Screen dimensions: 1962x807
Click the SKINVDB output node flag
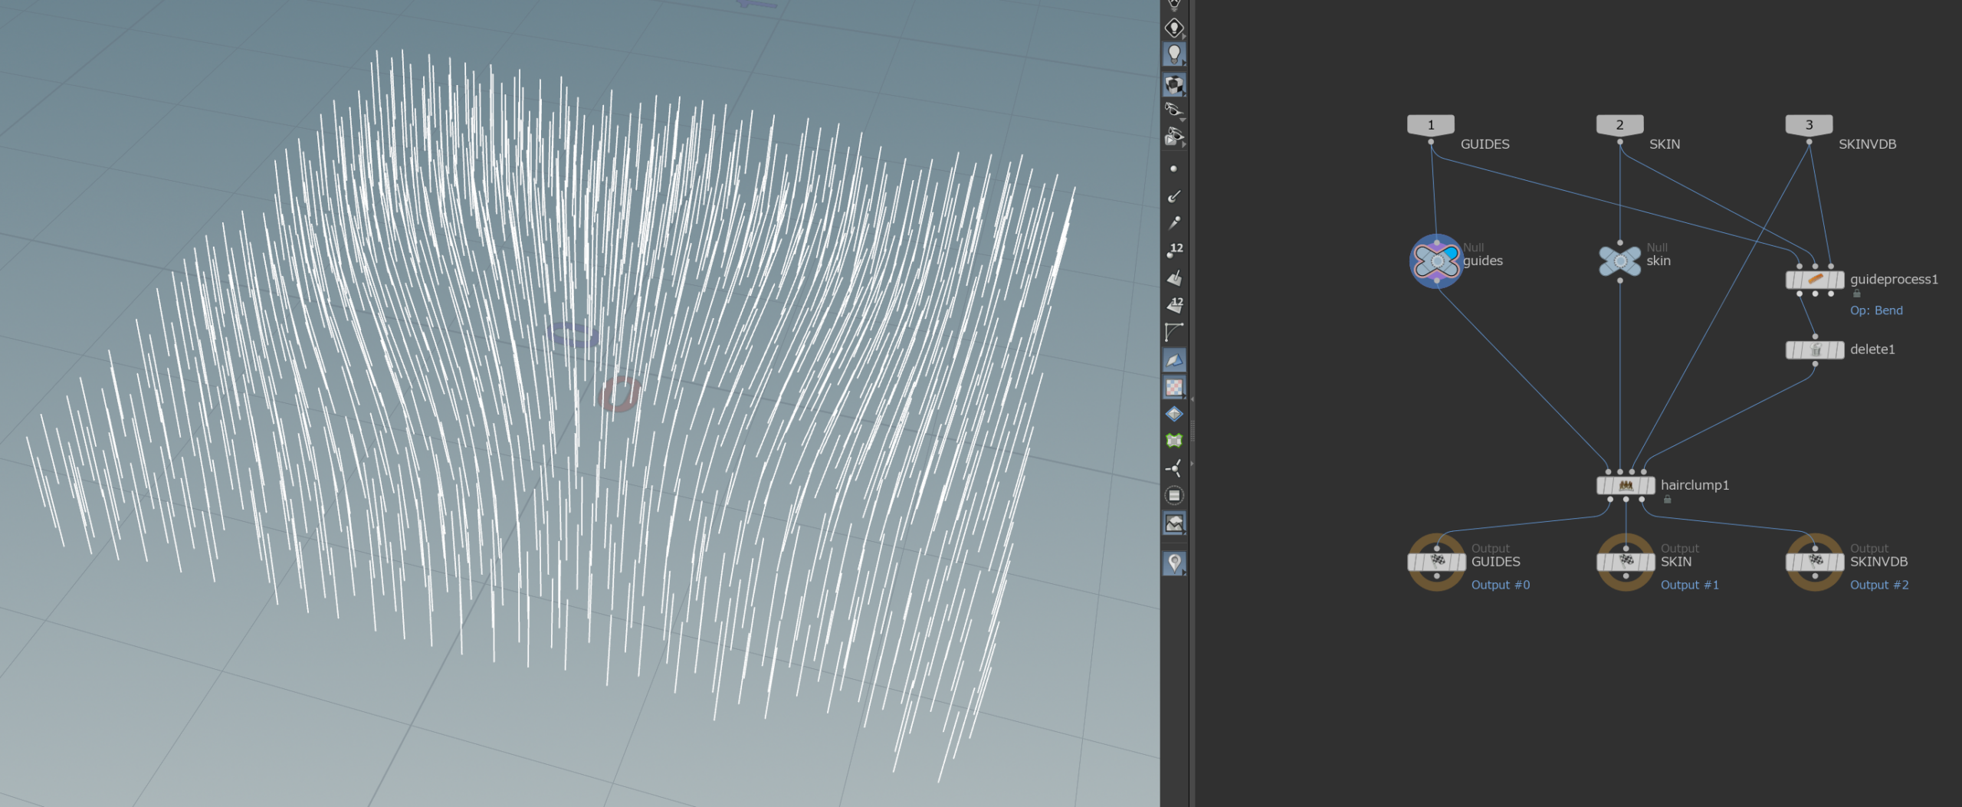(x=1815, y=562)
